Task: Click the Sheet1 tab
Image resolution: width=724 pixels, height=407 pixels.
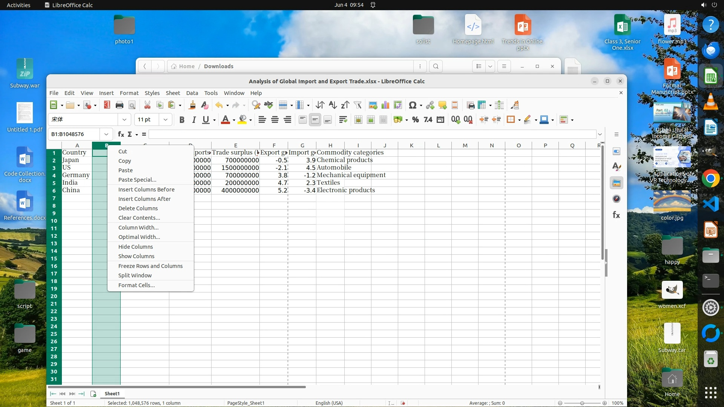Action: (112, 393)
